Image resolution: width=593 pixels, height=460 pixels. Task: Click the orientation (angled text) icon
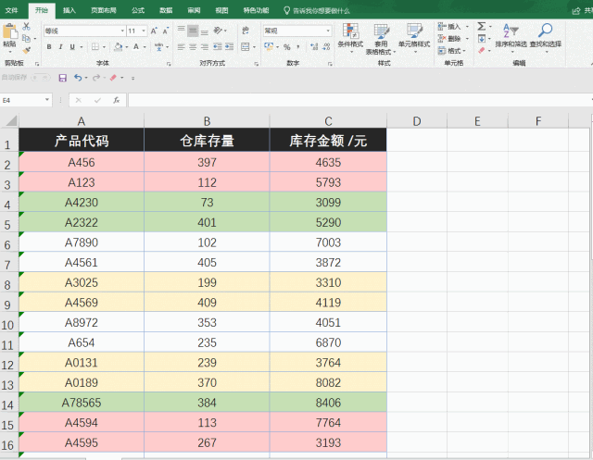219,31
